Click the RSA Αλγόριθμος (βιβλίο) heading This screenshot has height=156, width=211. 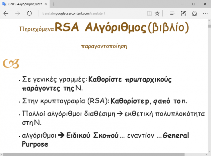(122, 27)
